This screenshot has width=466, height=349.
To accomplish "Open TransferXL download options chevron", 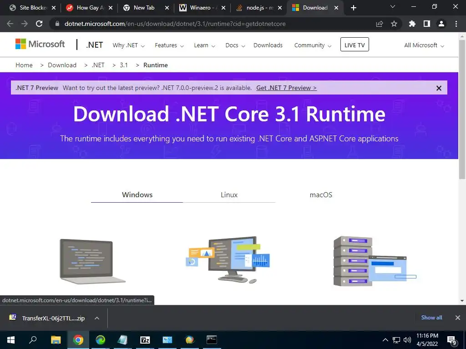I will point(96,318).
